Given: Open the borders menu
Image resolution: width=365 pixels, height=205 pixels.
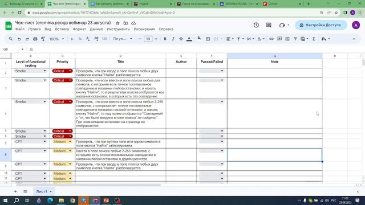Looking at the screenshot, I should click(208, 39).
